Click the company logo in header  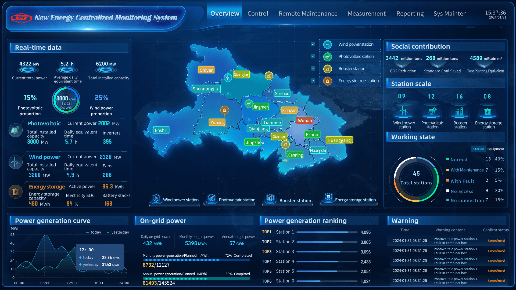click(x=21, y=18)
